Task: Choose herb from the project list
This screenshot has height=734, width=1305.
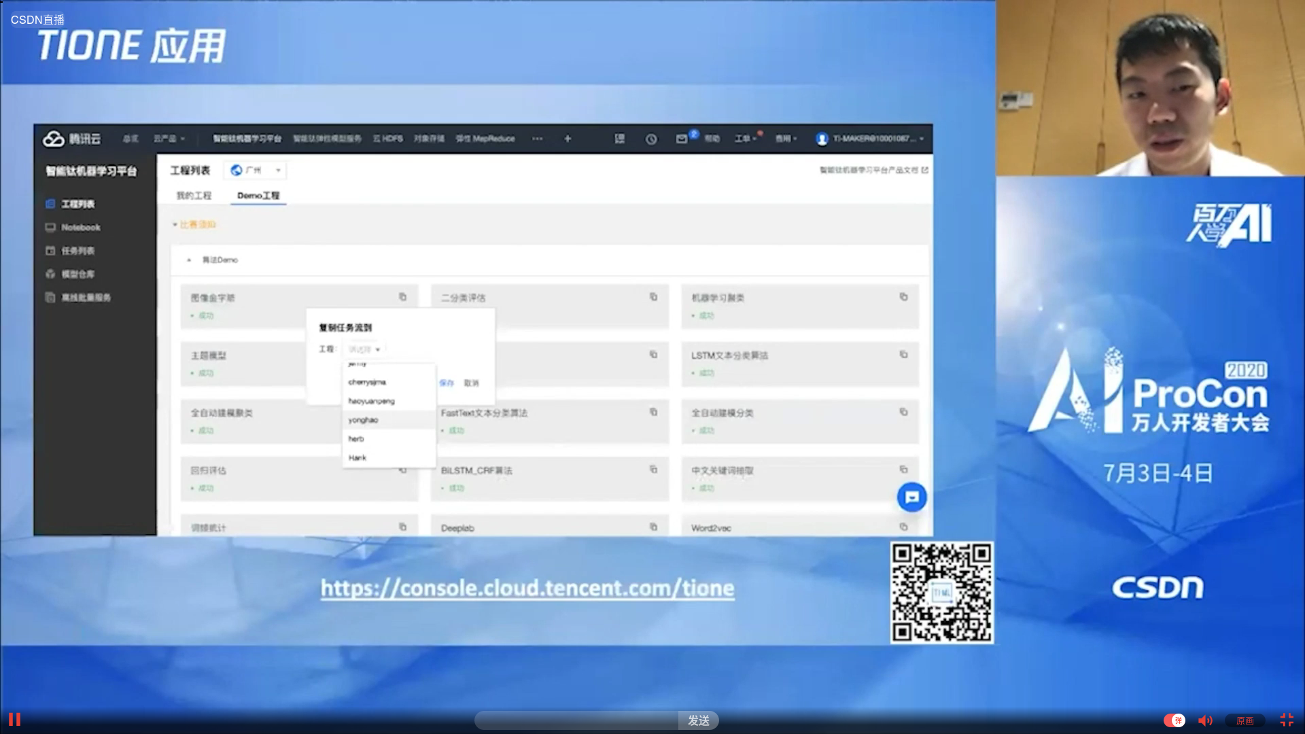Action: (x=389, y=439)
